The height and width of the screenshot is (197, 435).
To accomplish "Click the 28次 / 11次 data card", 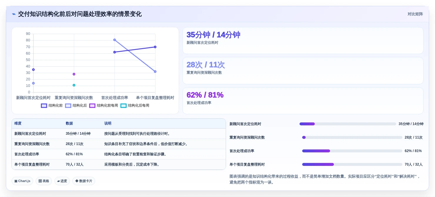I will 303,70.
